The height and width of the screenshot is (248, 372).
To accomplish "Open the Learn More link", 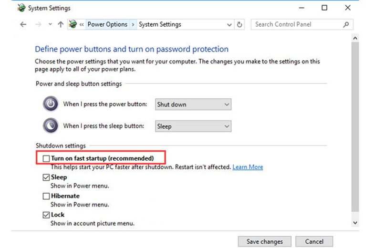I will pos(248,167).
